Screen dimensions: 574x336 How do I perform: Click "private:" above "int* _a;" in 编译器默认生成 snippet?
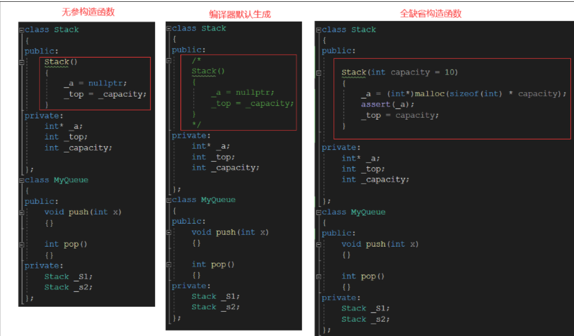click(191, 136)
